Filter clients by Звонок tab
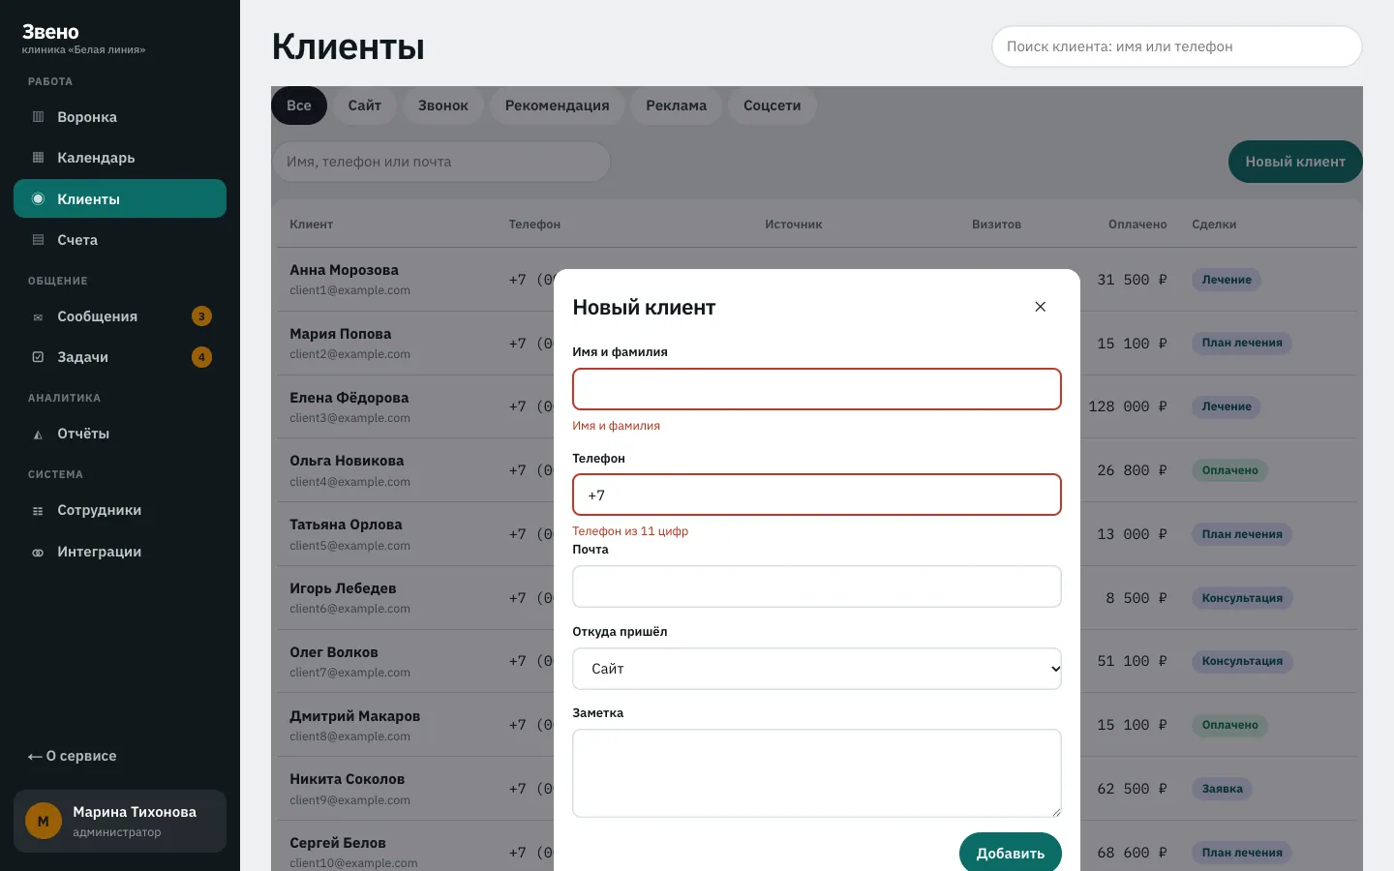The width and height of the screenshot is (1394, 871). (443, 105)
